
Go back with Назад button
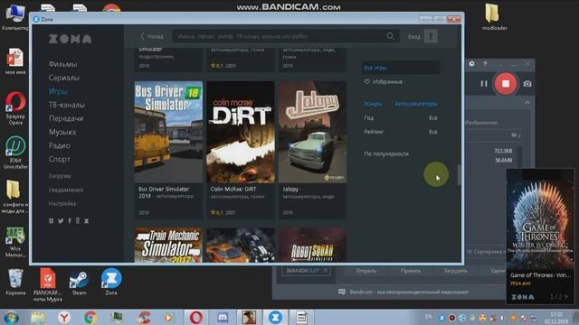[x=152, y=36]
